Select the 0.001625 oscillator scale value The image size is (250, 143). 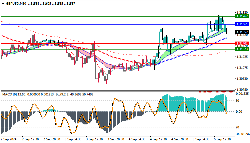(242, 94)
